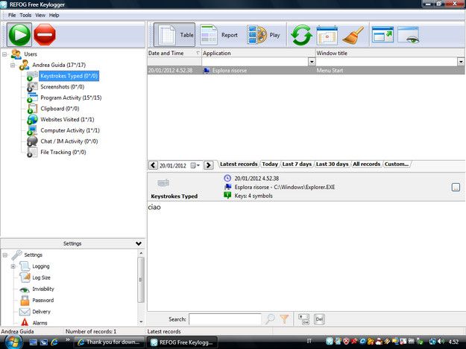The height and width of the screenshot is (349, 466).
Task: Select the All records tab
Action: (366, 164)
